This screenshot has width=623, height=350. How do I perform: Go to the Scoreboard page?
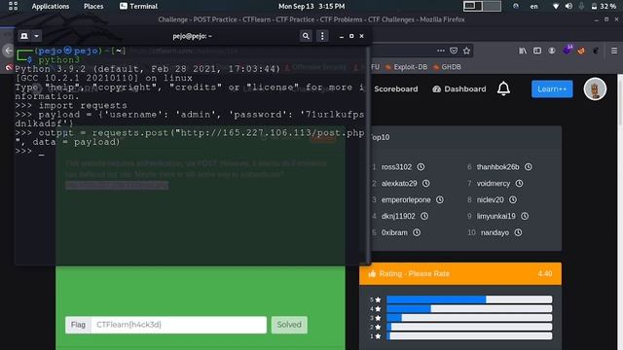[396, 88]
